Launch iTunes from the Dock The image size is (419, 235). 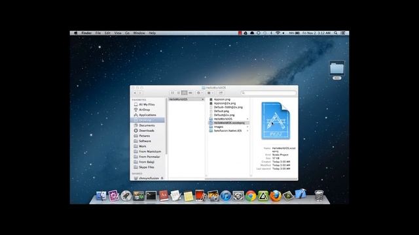pyautogui.click(x=226, y=196)
